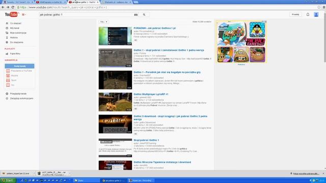
Task: Click the Gothic 3 POBIERZ thumbnail
Action: click(115, 124)
